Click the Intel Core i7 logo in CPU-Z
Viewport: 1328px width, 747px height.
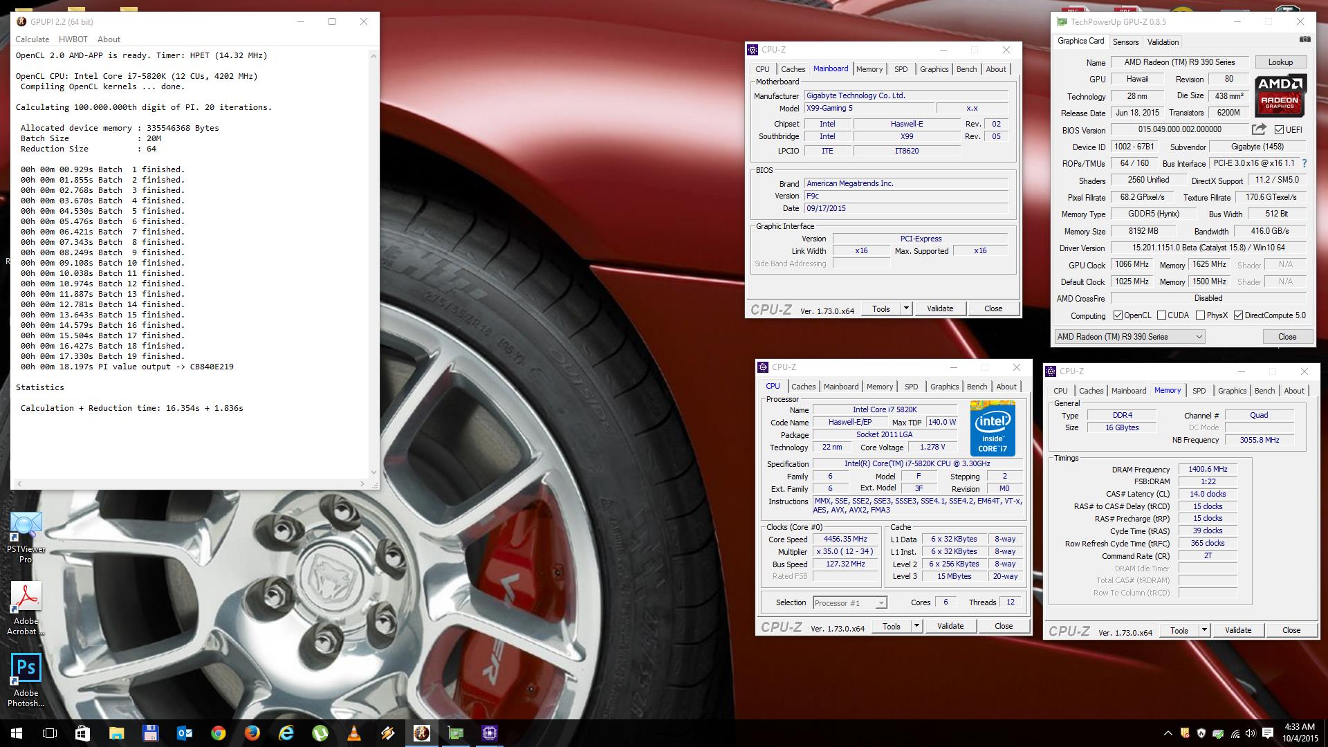(992, 427)
